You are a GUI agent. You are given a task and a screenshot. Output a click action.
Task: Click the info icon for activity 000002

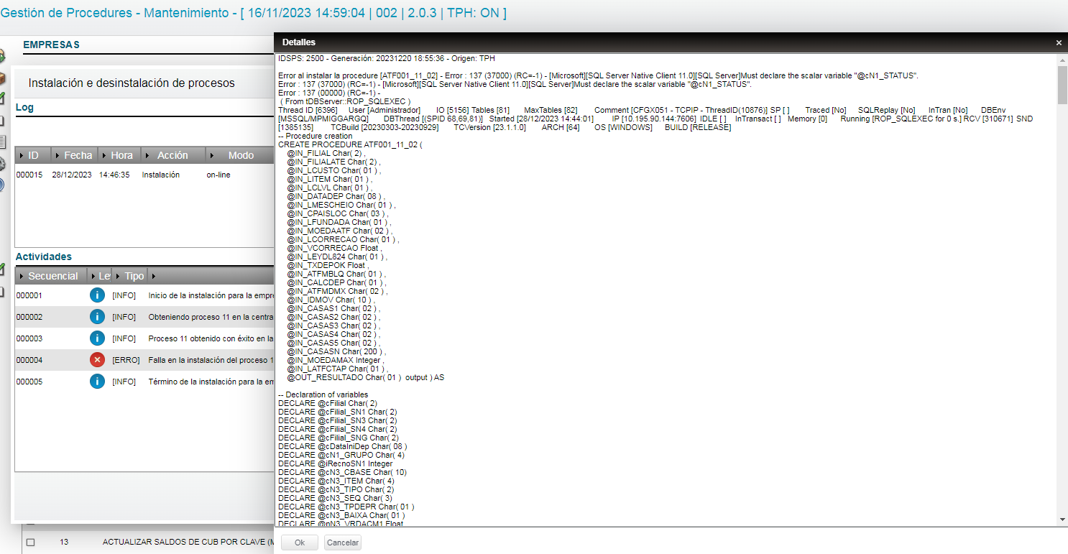97,317
